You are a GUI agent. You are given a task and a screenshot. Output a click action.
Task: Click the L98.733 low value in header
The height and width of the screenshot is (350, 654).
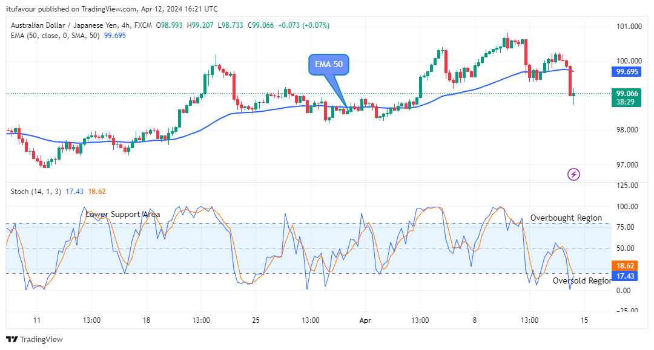(230, 25)
